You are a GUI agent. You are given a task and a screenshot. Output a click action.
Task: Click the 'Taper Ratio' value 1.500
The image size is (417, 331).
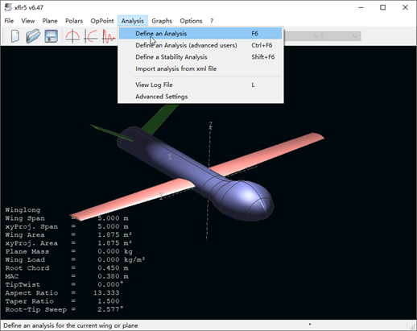click(109, 301)
